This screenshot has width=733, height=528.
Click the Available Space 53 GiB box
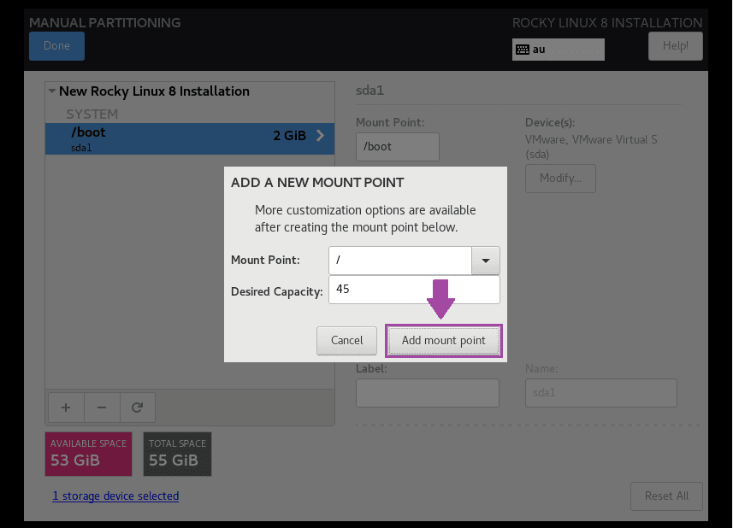pyautogui.click(x=88, y=455)
